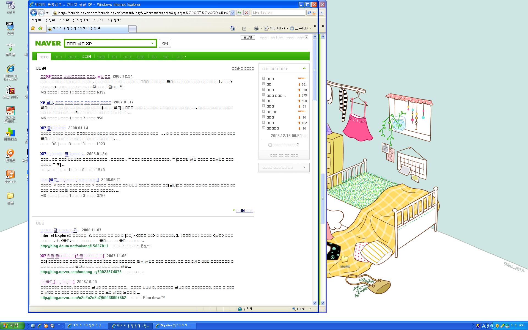Click the red Stop loading button
The height and width of the screenshot is (330, 528).
[246, 13]
